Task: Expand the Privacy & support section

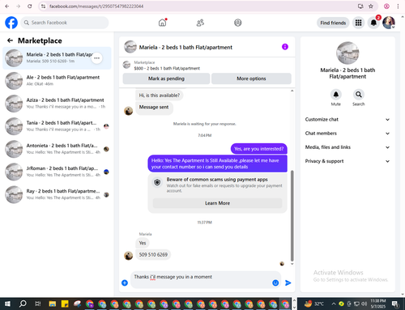Action: point(347,161)
